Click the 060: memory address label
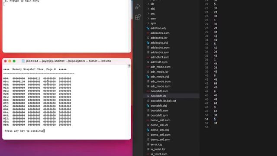Image resolution: width=277 pixels, height=156 pixels. [x=6, y=125]
